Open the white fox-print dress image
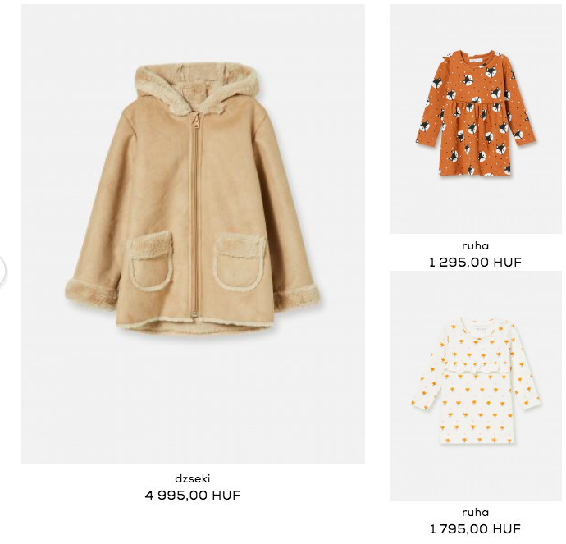The width and height of the screenshot is (566, 544). tap(476, 385)
